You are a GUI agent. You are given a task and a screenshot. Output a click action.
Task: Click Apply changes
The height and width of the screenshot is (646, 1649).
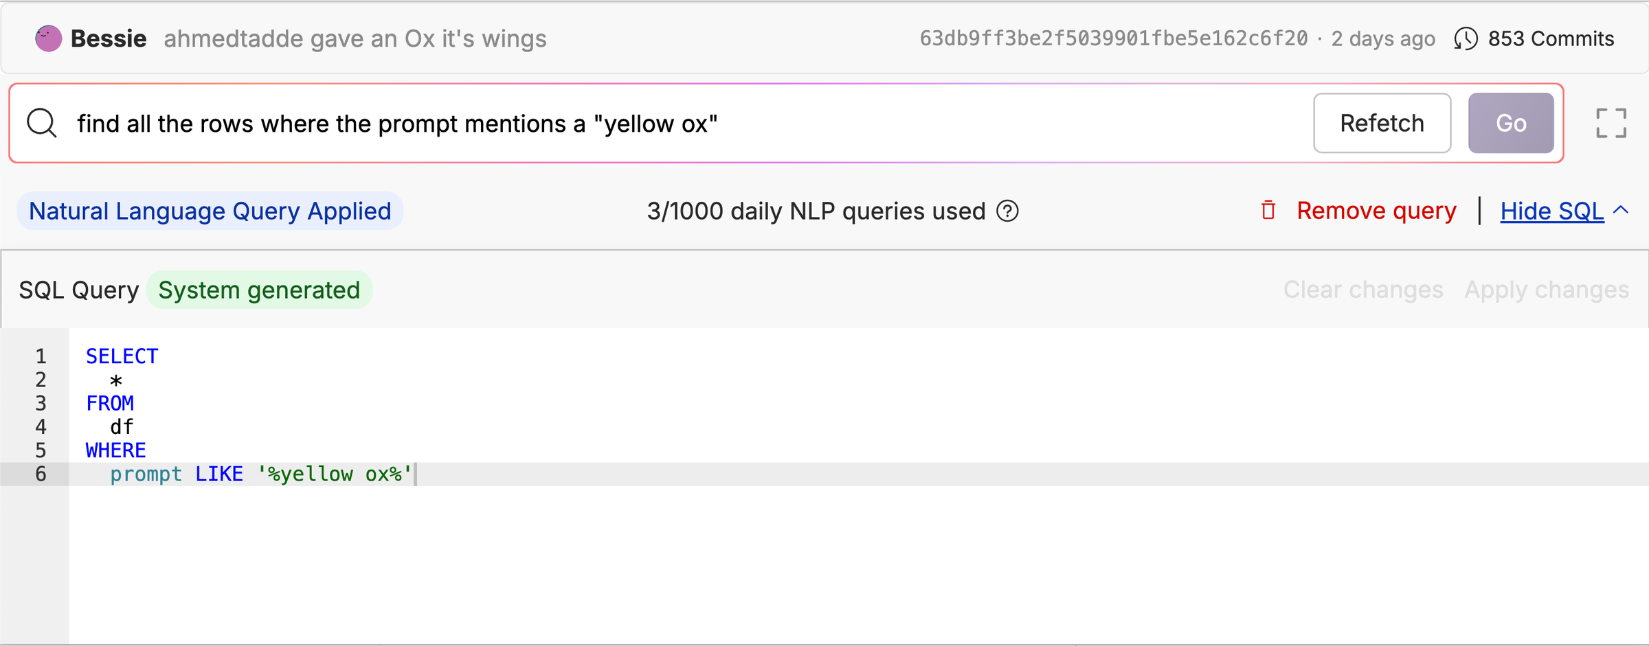(1545, 289)
